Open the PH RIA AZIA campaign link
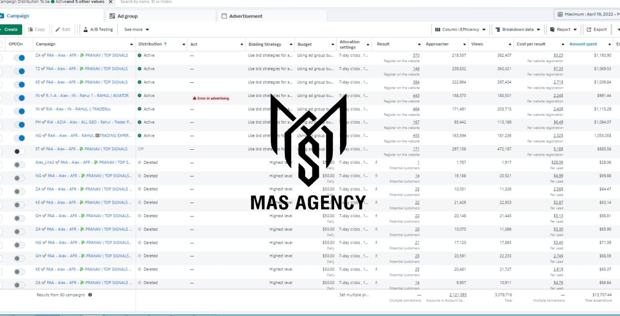Image resolution: width=620 pixels, height=316 pixels. [81, 122]
